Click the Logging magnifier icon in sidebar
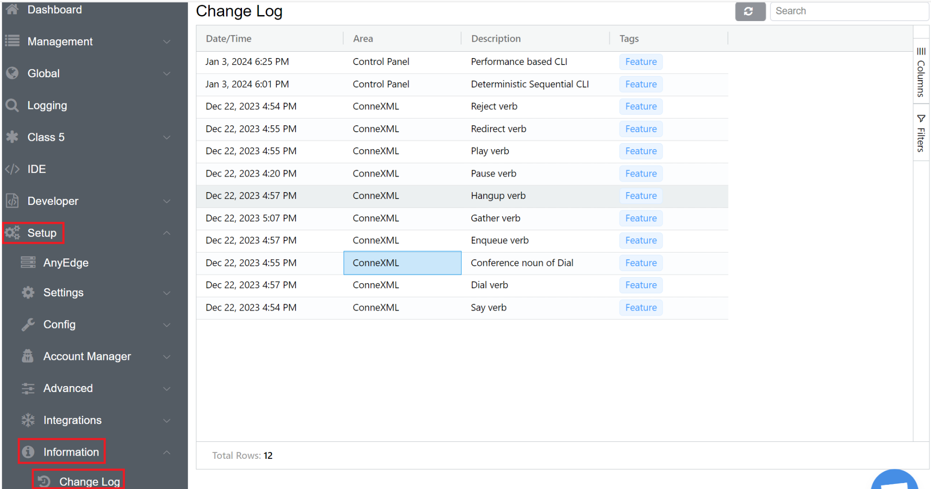 [x=12, y=106]
